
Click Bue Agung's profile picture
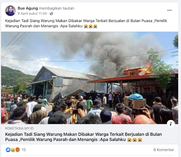tap(10, 11)
